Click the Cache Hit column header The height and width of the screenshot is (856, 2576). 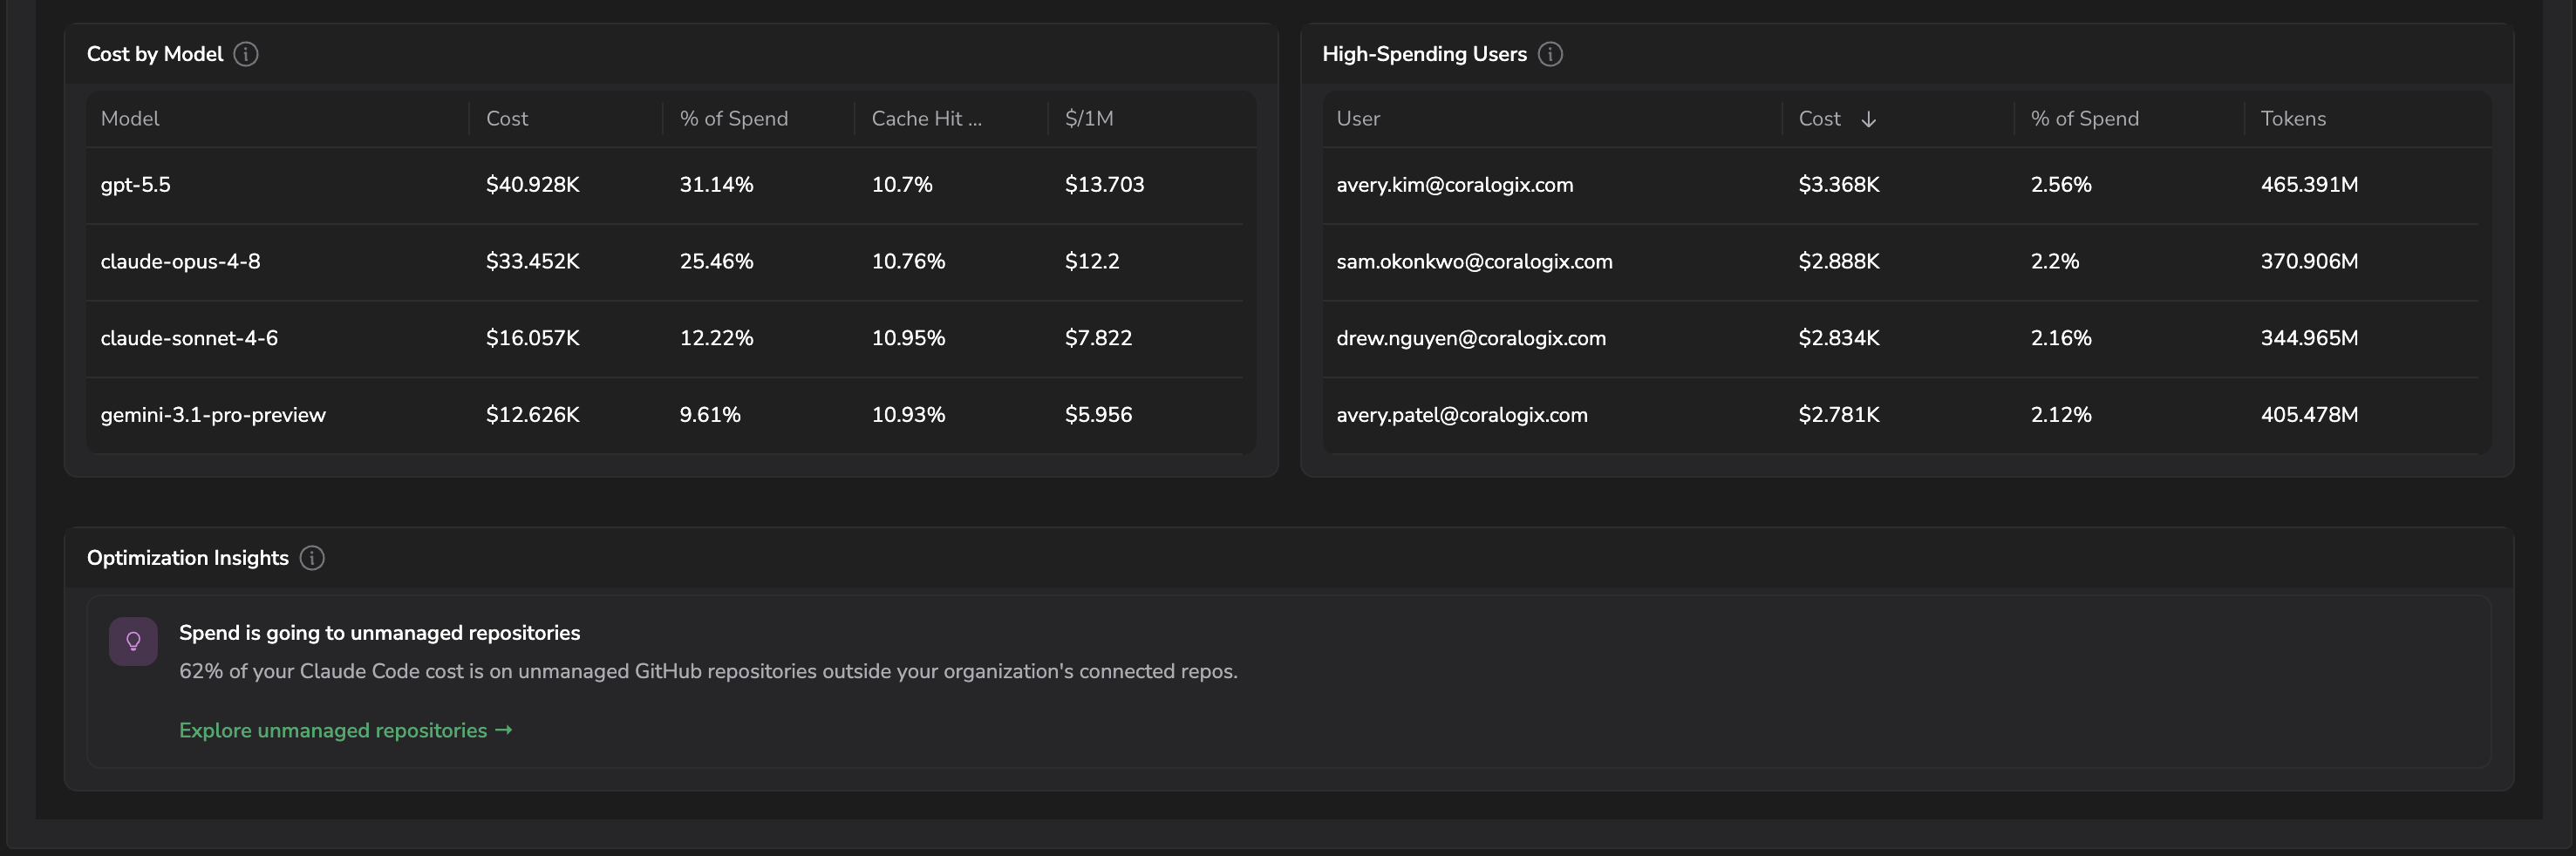point(927,118)
